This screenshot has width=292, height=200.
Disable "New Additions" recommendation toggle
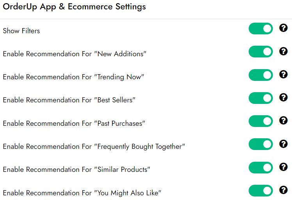[x=260, y=52]
